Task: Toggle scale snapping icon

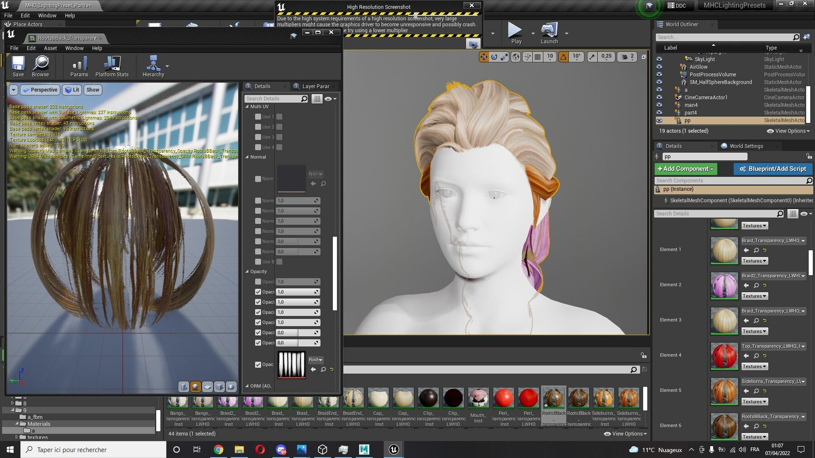Action: [592, 57]
